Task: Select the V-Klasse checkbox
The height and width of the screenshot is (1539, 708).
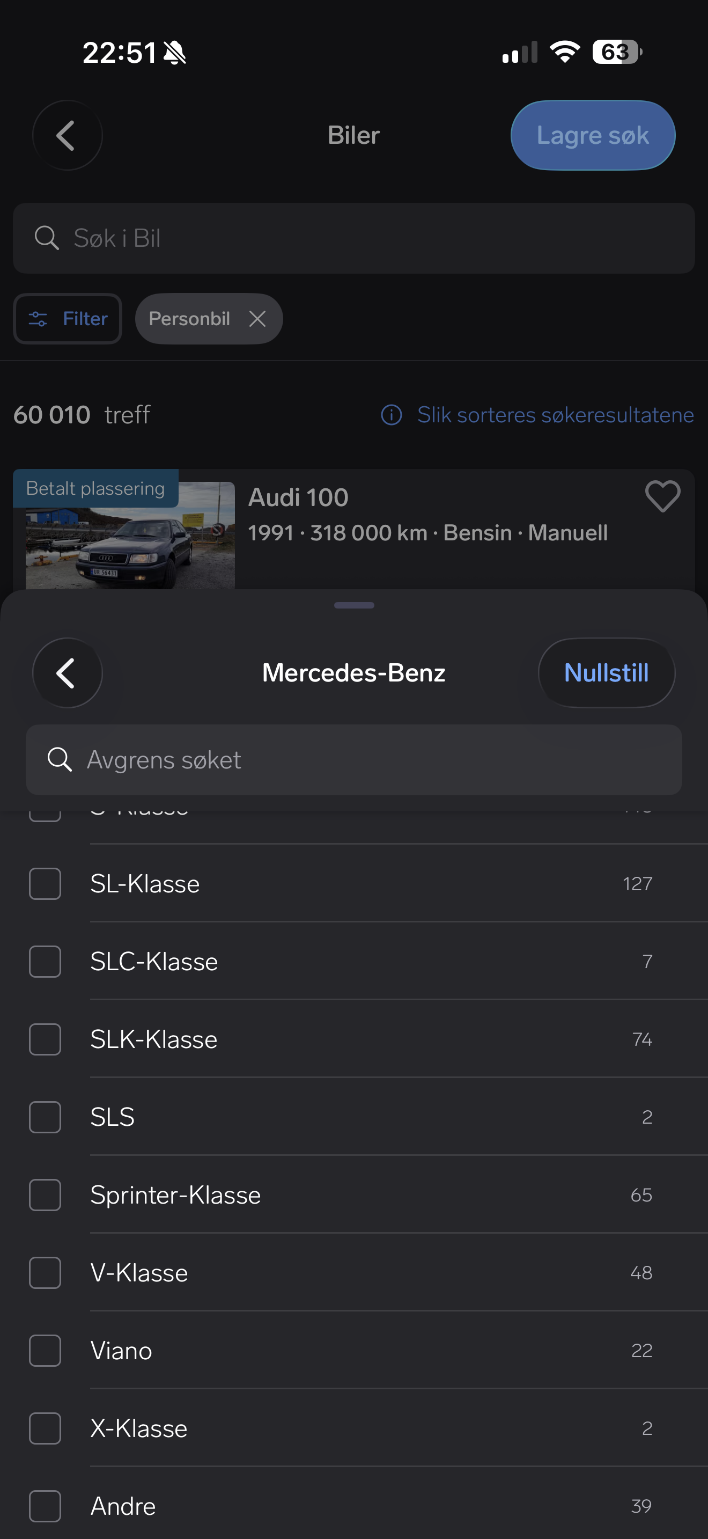Action: pos(45,1272)
